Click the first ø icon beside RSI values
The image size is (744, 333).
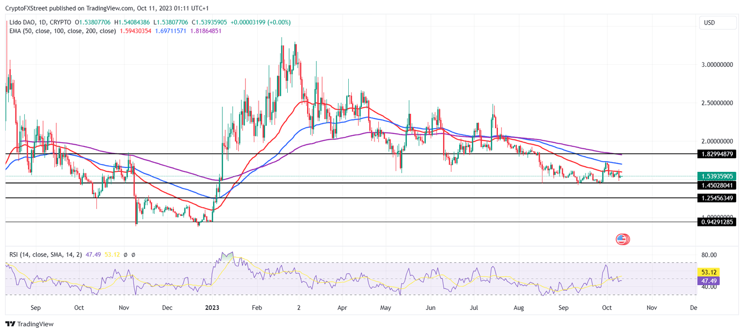[124, 254]
